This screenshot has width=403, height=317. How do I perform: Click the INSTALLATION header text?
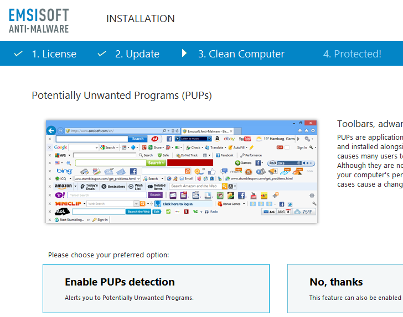pos(141,19)
